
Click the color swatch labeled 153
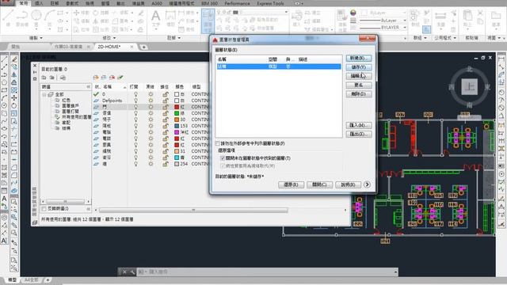tap(177, 126)
